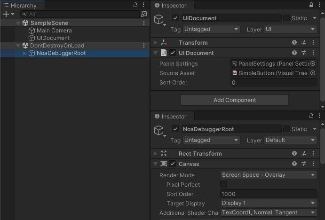Open the Layer dropdown showing UI
The height and width of the screenshot is (220, 325).
[290, 29]
